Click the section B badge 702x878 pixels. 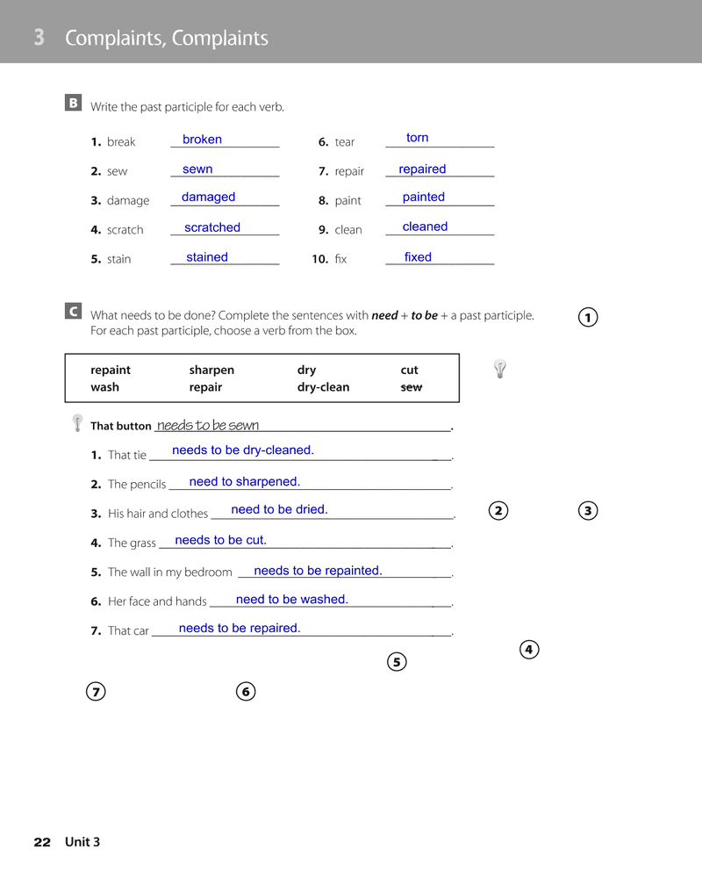(73, 104)
